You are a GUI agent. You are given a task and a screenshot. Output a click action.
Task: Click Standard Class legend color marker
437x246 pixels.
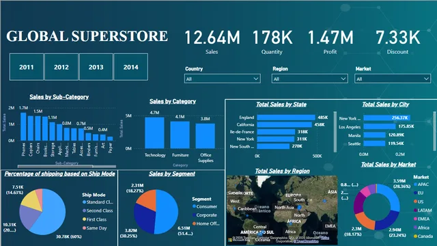(84, 202)
